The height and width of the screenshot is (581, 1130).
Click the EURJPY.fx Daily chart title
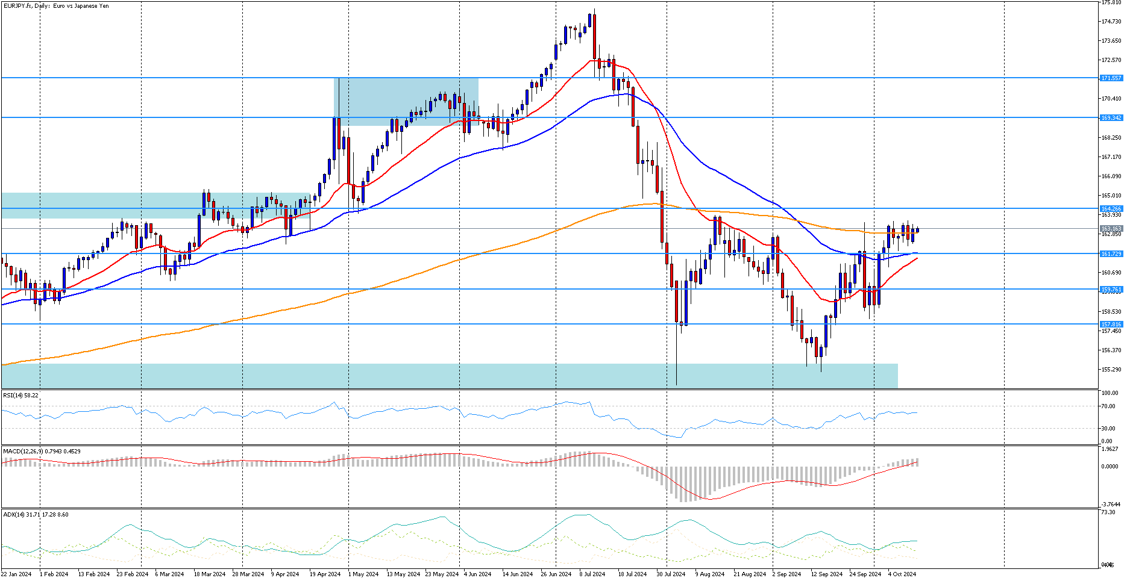(x=55, y=6)
